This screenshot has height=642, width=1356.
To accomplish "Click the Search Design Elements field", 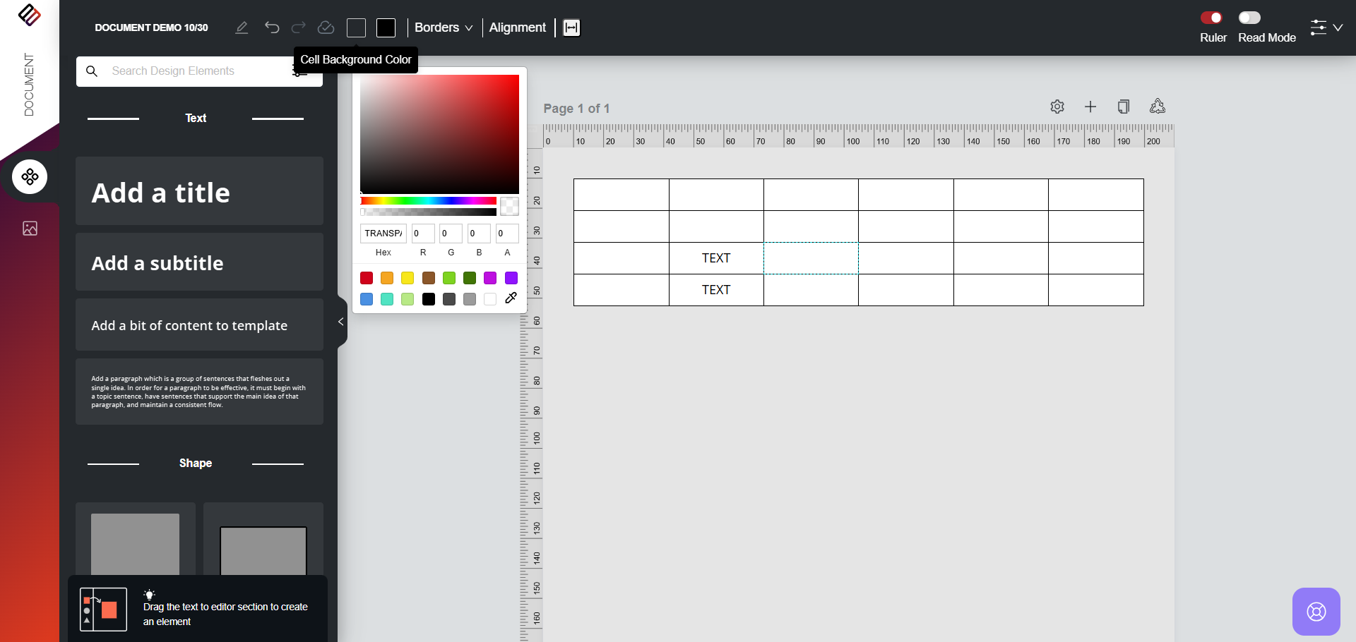I will pos(198,71).
